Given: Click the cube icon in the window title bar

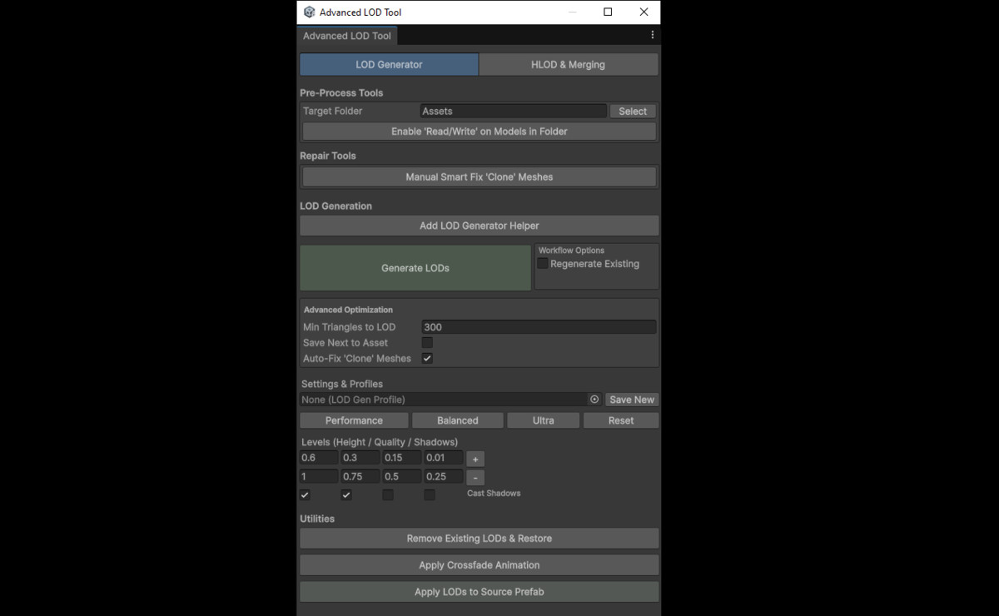Looking at the screenshot, I should 308,12.
